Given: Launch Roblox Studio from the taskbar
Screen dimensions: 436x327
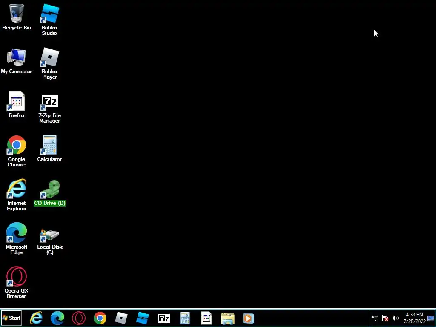Looking at the screenshot, I should 143,318.
